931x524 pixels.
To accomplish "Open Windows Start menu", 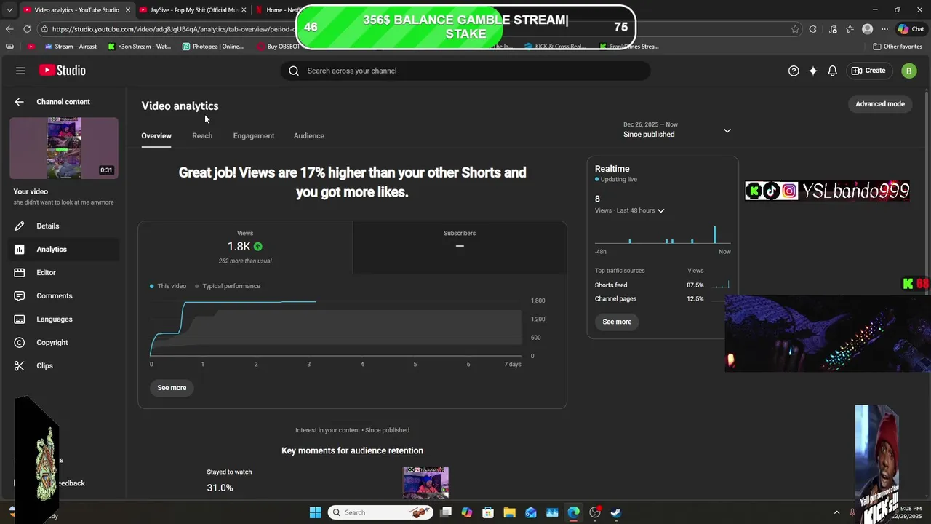I will [315, 512].
